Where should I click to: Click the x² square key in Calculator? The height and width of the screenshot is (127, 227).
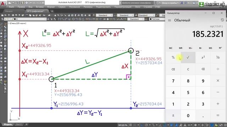(203, 58)
